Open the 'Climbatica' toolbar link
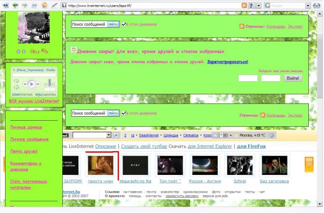Screen dimensions: 324x213 pyautogui.click(x=191, y=135)
